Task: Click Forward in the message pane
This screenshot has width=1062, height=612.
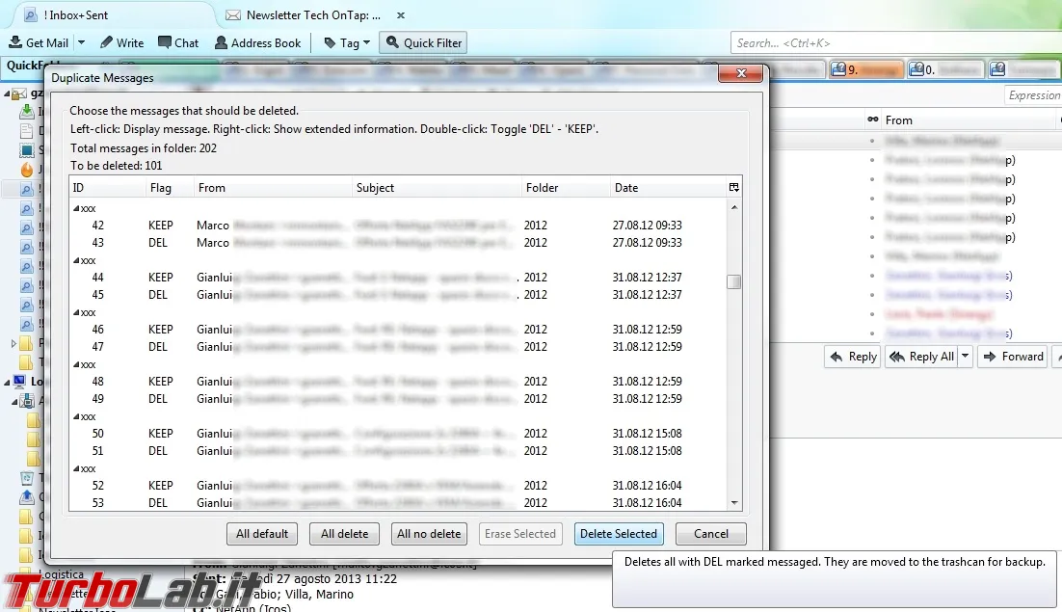Action: point(1013,356)
